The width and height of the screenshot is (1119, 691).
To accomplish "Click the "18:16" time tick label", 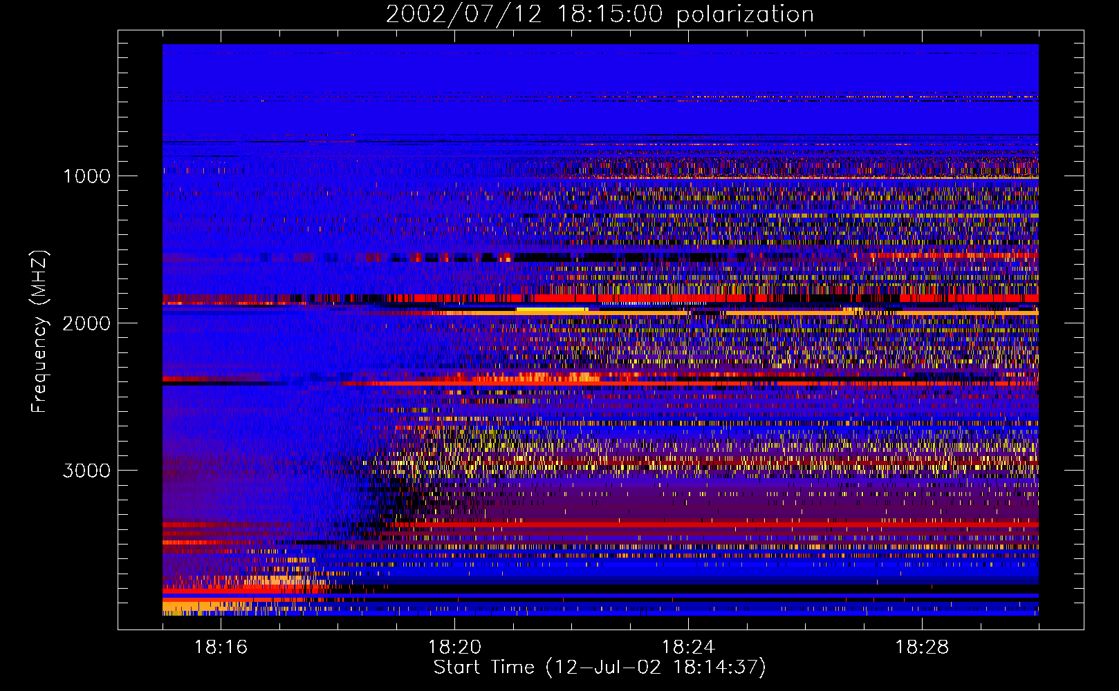I will 221,647.
